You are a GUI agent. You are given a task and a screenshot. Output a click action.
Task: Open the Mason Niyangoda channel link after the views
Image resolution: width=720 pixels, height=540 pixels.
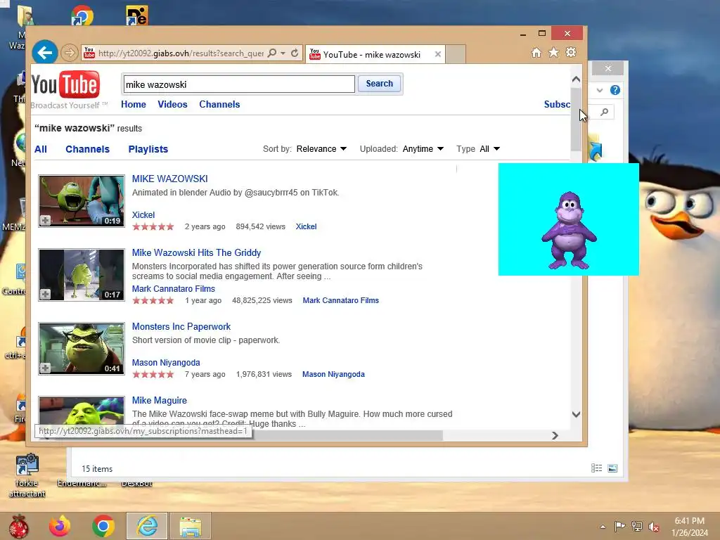coord(333,374)
